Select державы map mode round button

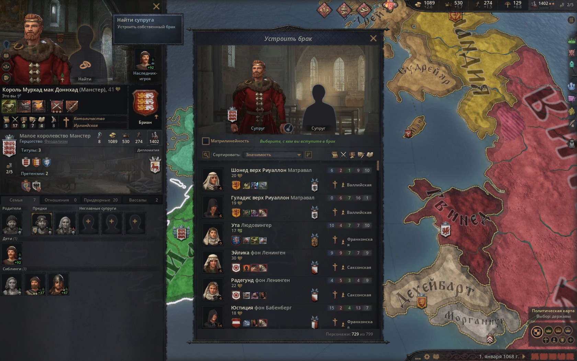point(537,332)
